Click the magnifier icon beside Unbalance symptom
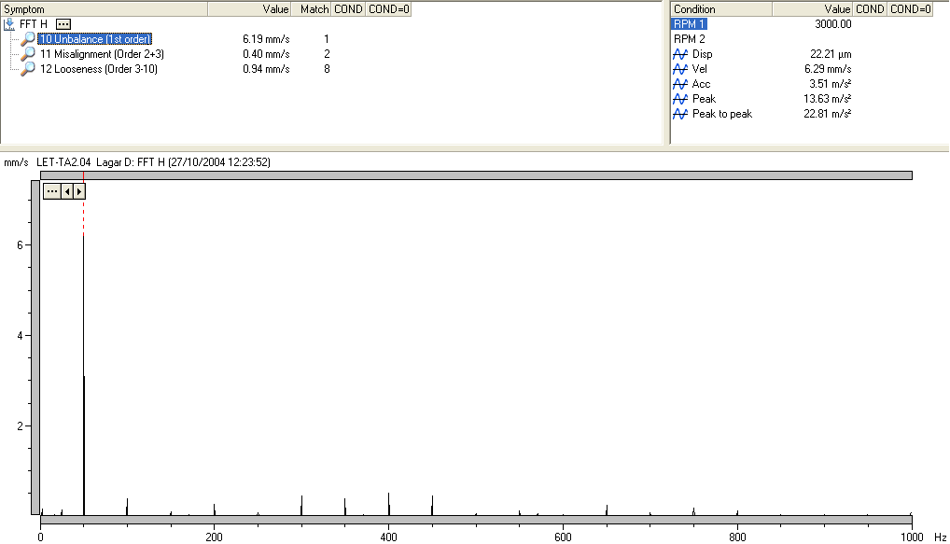This screenshot has height=544, width=950. (x=28, y=39)
